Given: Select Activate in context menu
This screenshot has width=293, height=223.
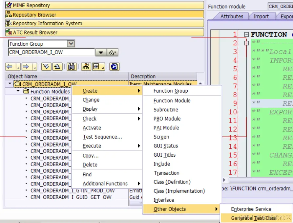Looking at the screenshot, I should (x=92, y=128).
